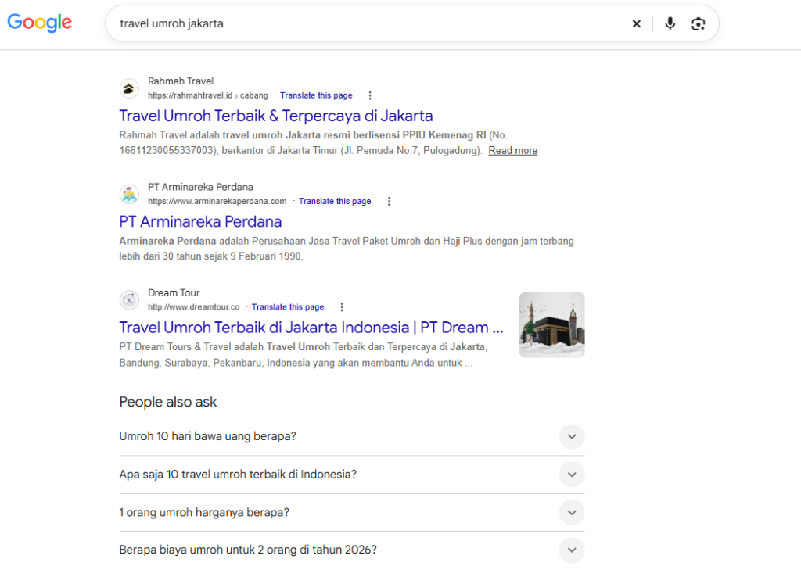The image size is (801, 584).
Task: Clear the search box with X icon
Action: [637, 23]
